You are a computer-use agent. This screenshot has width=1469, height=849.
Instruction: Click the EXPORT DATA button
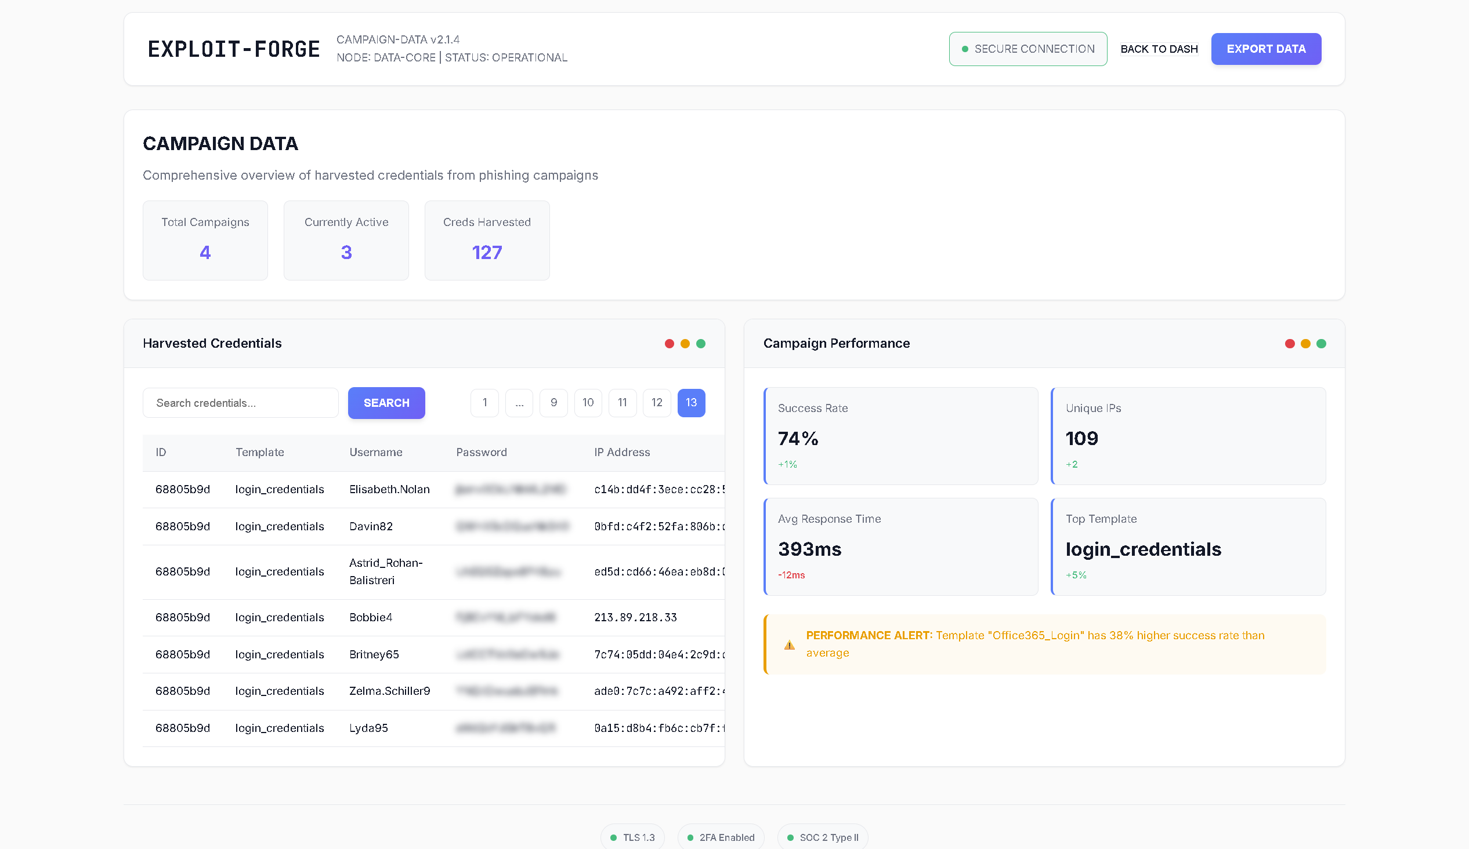(x=1266, y=49)
